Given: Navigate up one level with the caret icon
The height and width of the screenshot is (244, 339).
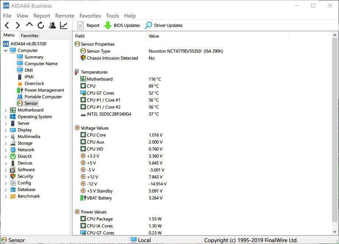Looking at the screenshot, I should pos(29,24).
